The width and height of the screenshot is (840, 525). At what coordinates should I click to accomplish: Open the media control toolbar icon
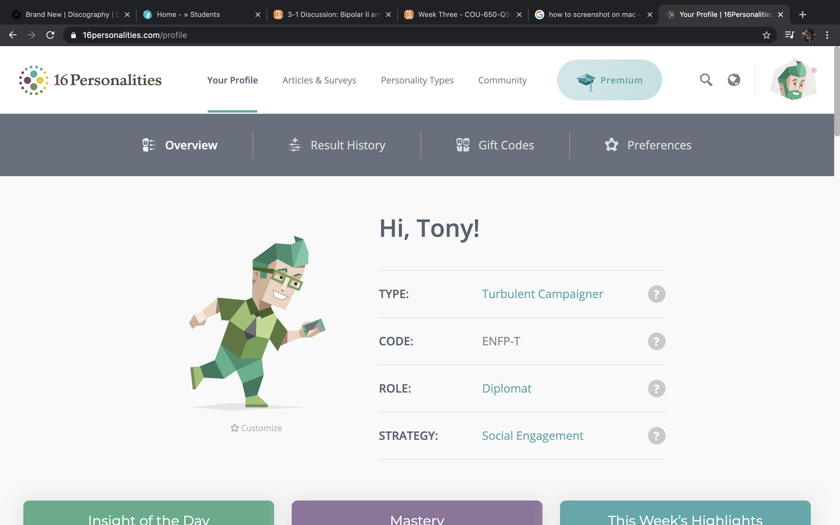coord(789,35)
